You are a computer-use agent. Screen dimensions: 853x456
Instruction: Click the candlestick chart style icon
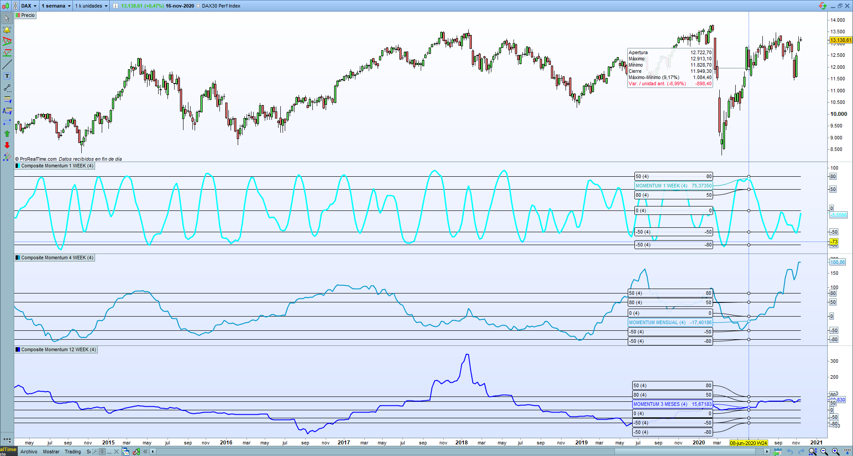(5, 6)
